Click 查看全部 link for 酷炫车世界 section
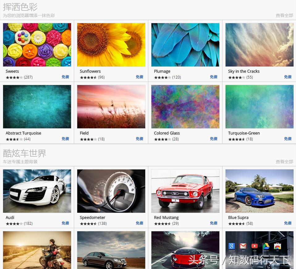 284,161
